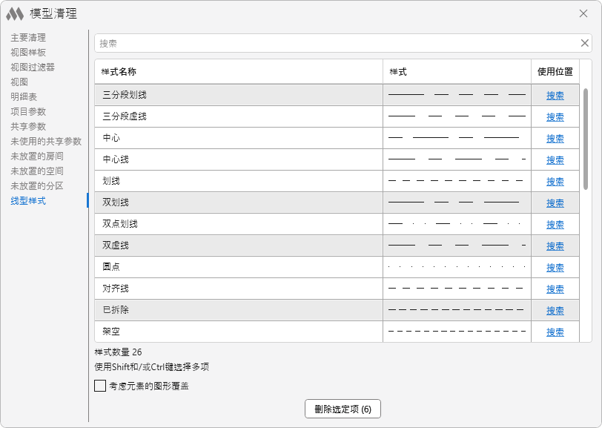Viewport: 602px width, 428px height.
Task: Select the 已拆除 style name
Action: pos(116,310)
